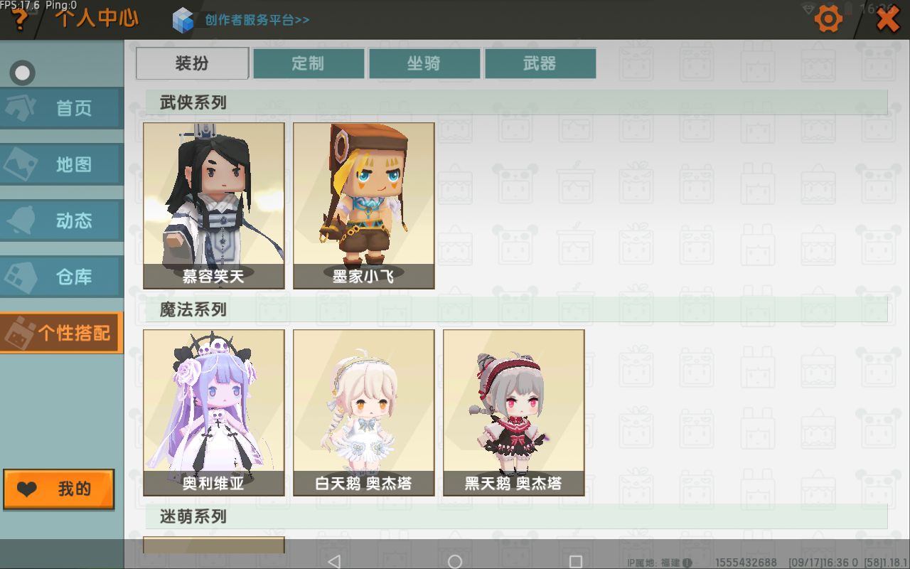Screen dimensions: 910x569
Task: Choose the 墨家小飞 character skin
Action: 364,206
